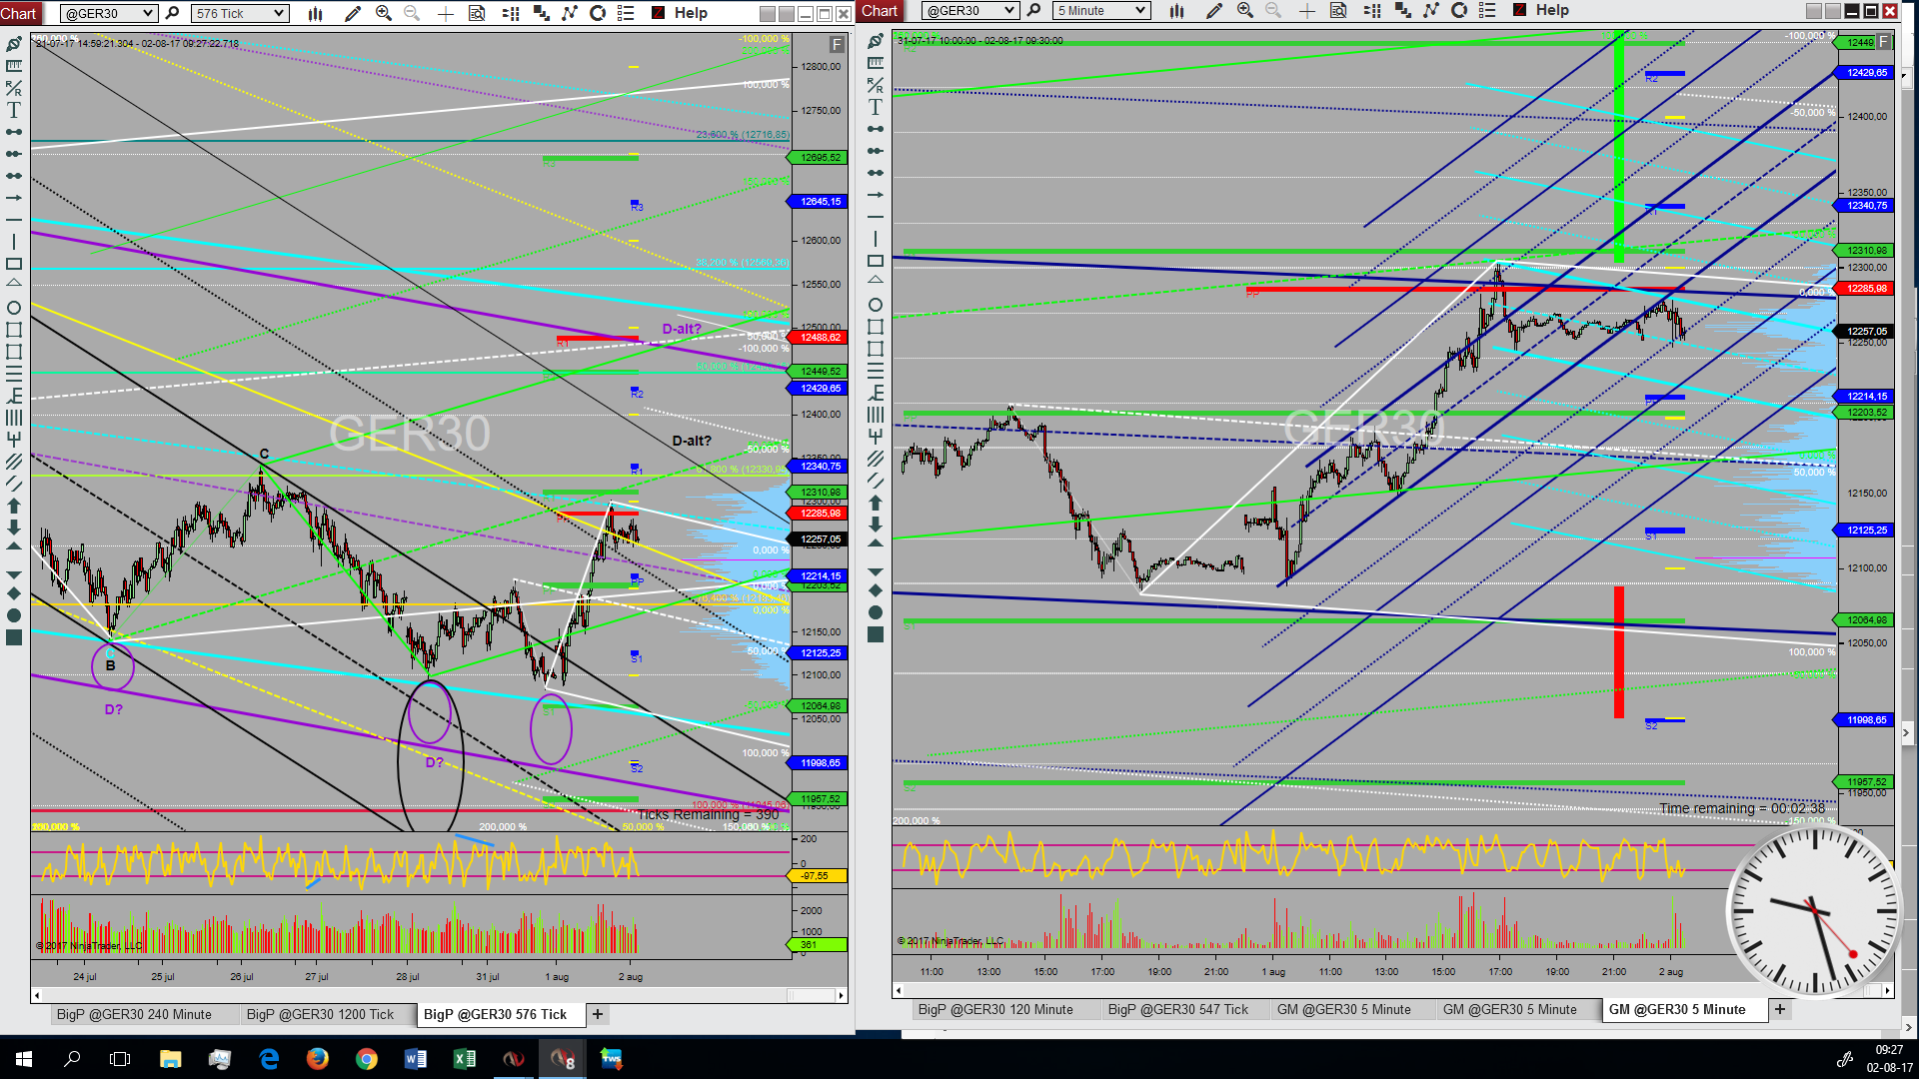Click left arrow of right chart scrollbar
Viewport: 1919px width, 1079px height.
tap(899, 991)
